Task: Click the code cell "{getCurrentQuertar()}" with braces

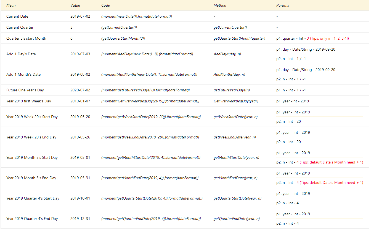Action: (x=119, y=27)
